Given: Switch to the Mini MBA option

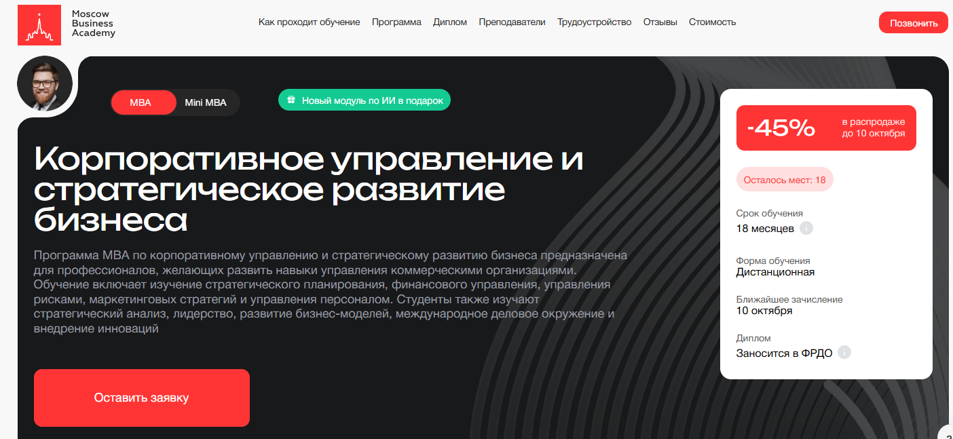Looking at the screenshot, I should (x=206, y=103).
